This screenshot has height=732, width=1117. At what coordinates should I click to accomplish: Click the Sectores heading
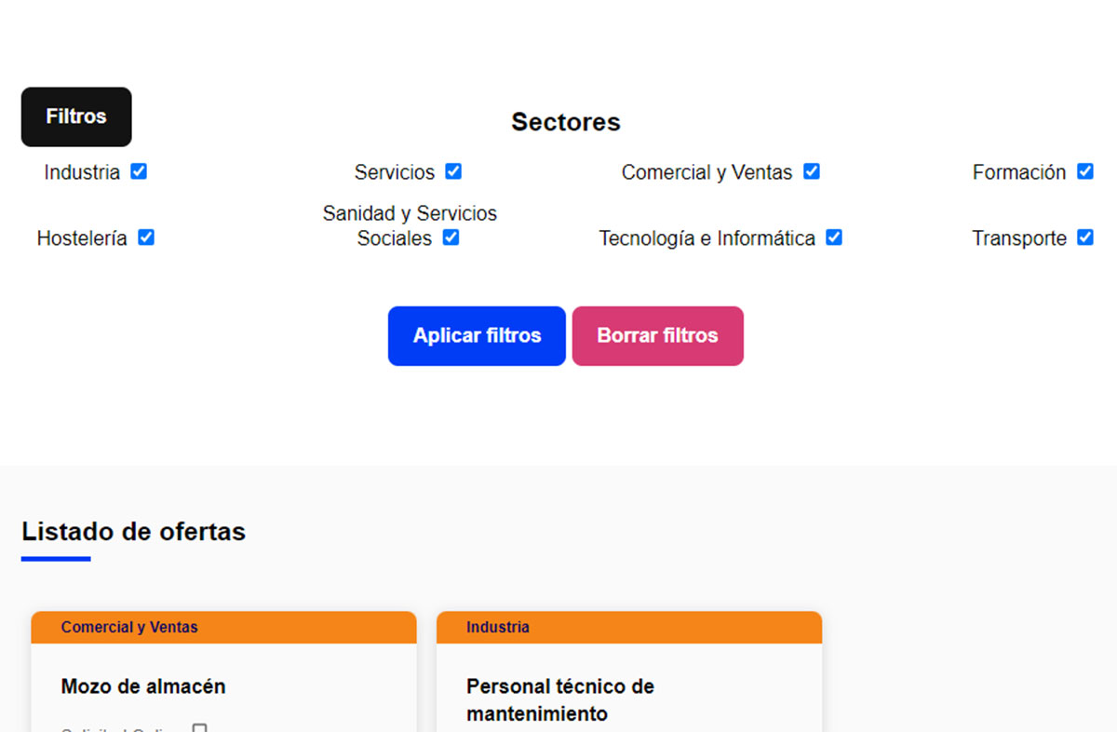click(x=565, y=122)
